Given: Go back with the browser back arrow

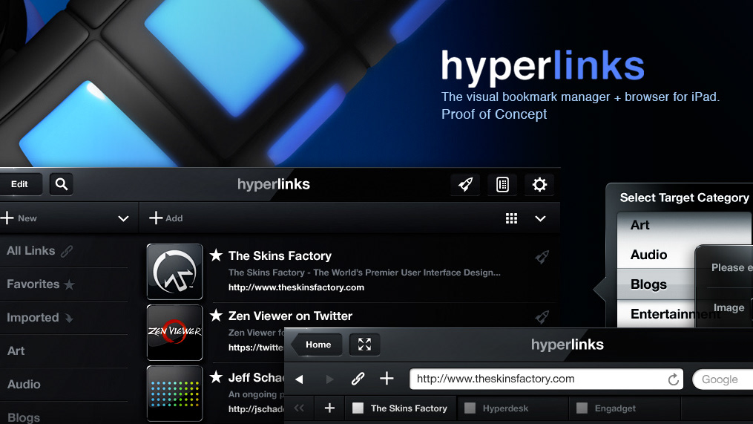Looking at the screenshot, I should (299, 379).
